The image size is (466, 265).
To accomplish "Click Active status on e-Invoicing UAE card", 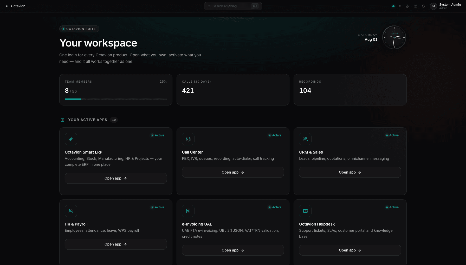I will [x=275, y=207].
